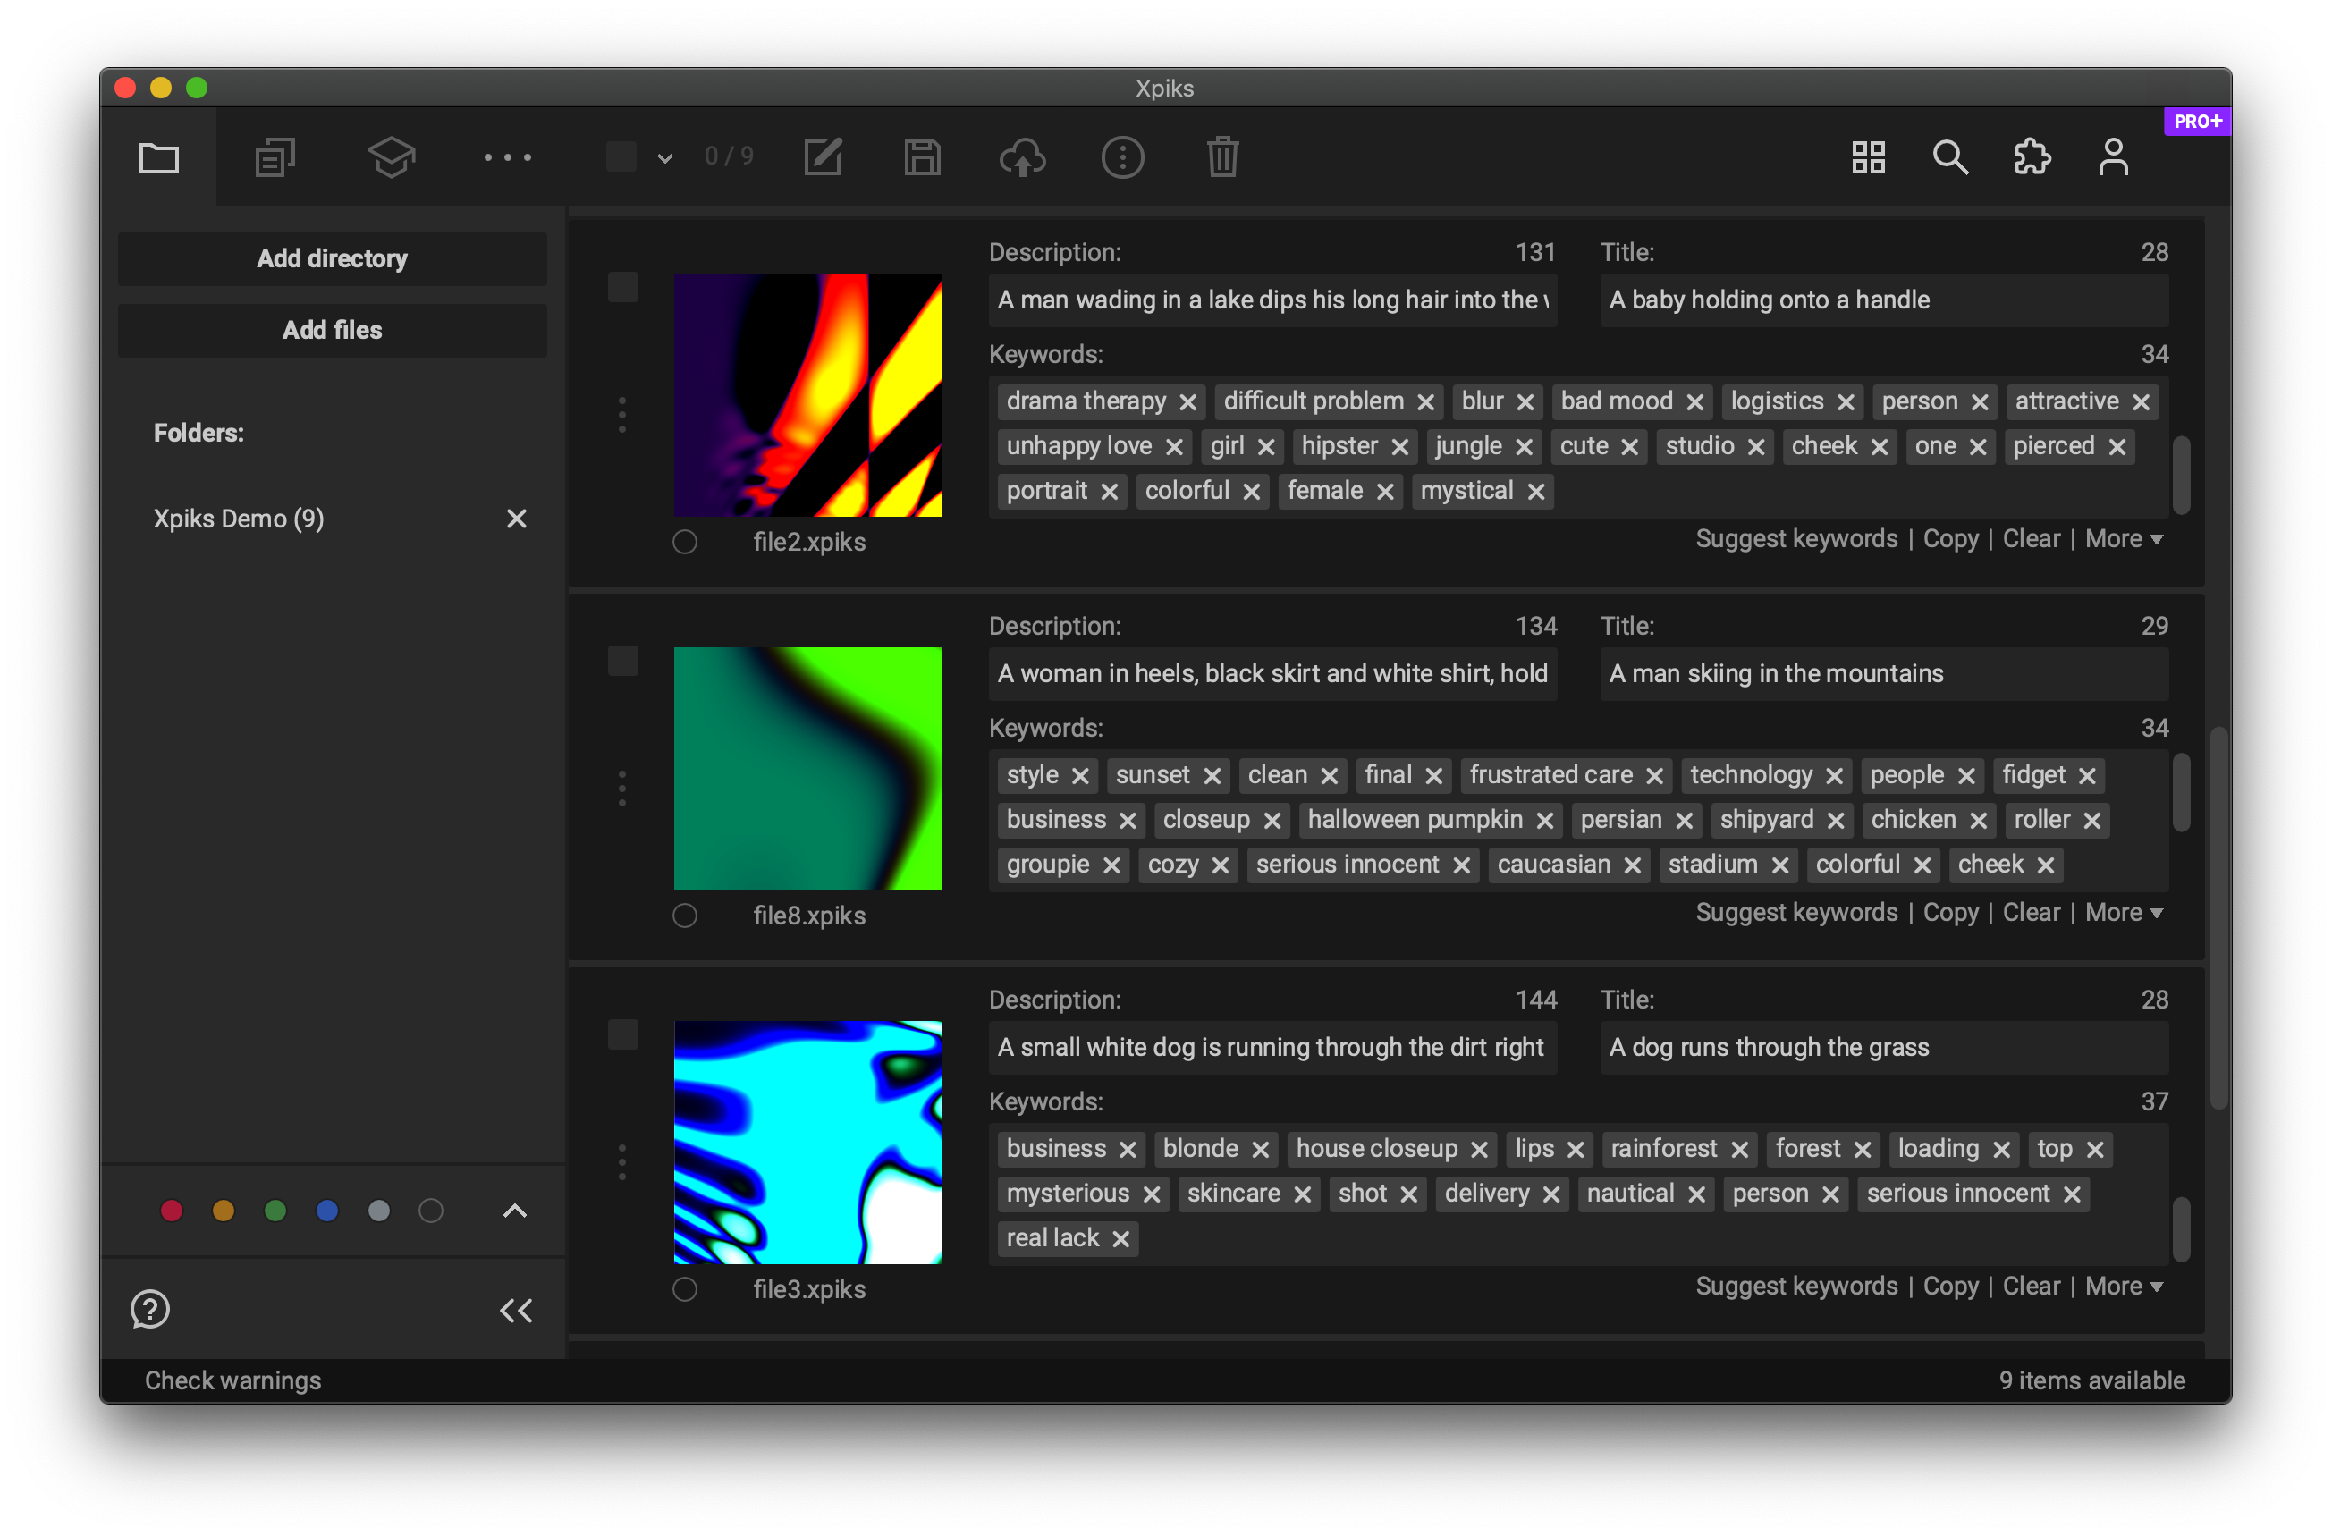The image size is (2332, 1536).
Task: Open the select-all dropdown arrow
Action: 664,157
